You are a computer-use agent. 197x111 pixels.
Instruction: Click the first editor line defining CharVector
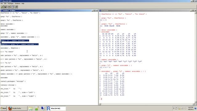click(x=20, y=13)
